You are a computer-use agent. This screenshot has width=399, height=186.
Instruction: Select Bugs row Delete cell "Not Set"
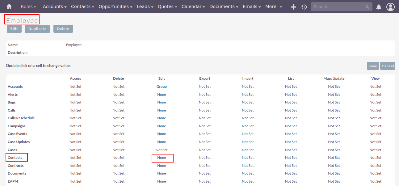tap(119, 102)
